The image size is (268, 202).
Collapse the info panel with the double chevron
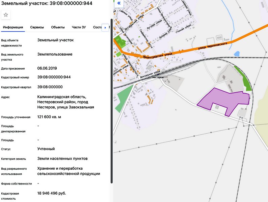[119, 4]
